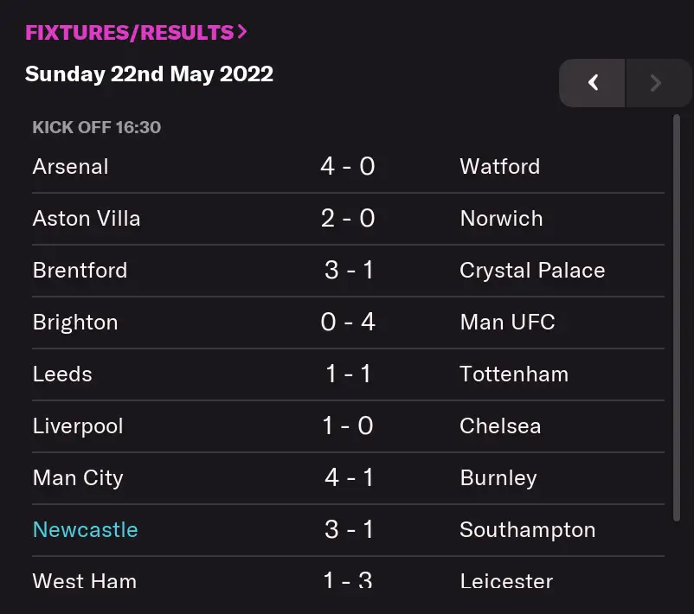Open the Fixtures/Results section link
This screenshot has width=694, height=614.
pos(136,33)
